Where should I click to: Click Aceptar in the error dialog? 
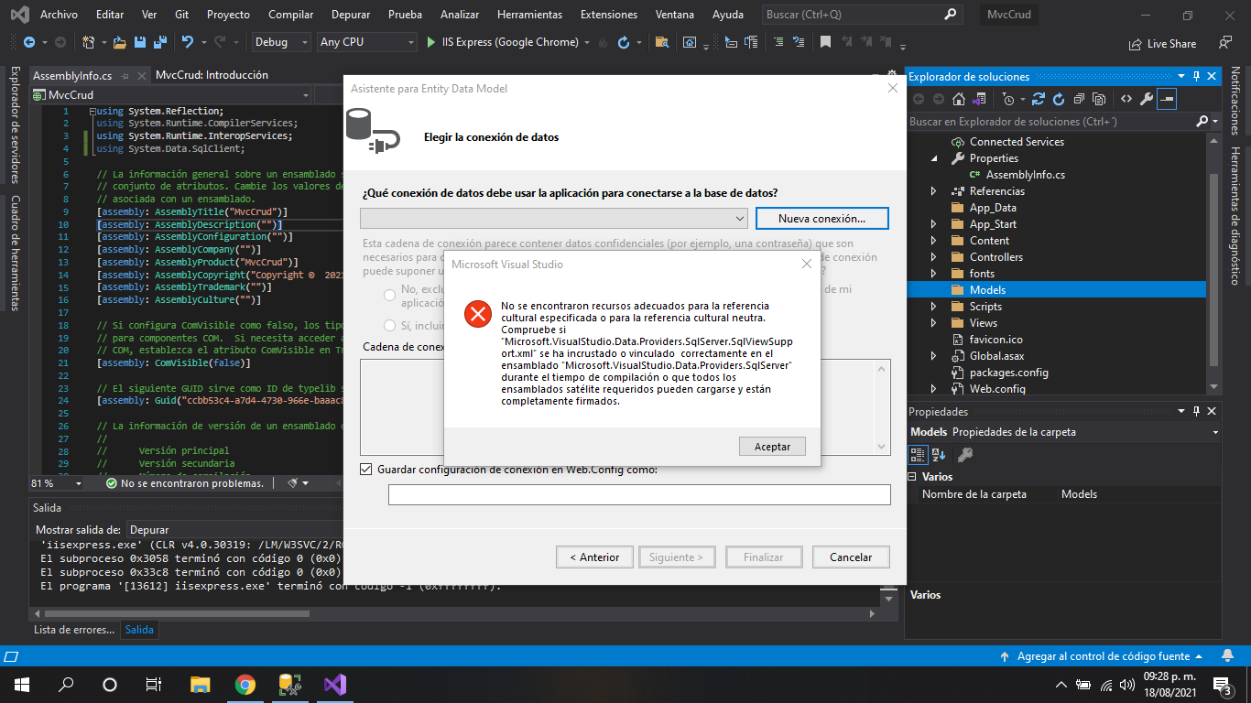click(x=772, y=446)
